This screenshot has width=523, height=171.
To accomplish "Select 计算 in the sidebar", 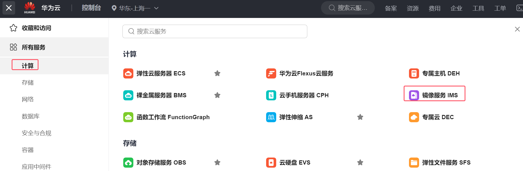I will point(28,66).
